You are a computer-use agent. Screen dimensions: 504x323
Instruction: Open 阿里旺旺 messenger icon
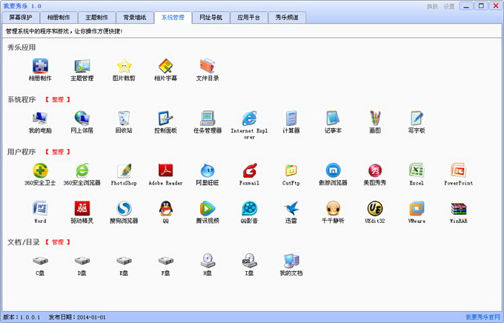click(208, 170)
